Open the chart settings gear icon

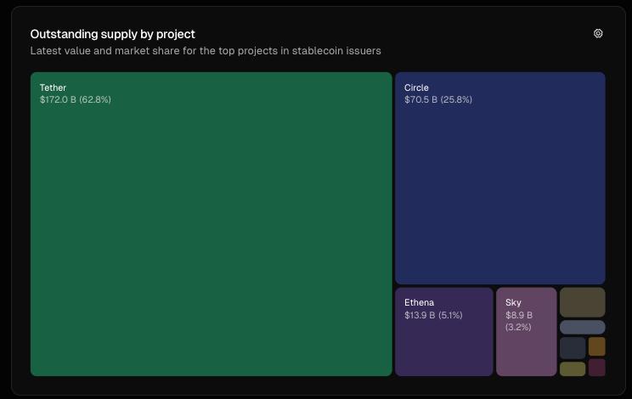(x=598, y=34)
